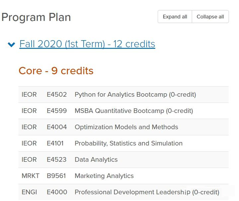
Task: Select MSBA Quantitative Bootcamp course
Action: [x=134, y=111]
